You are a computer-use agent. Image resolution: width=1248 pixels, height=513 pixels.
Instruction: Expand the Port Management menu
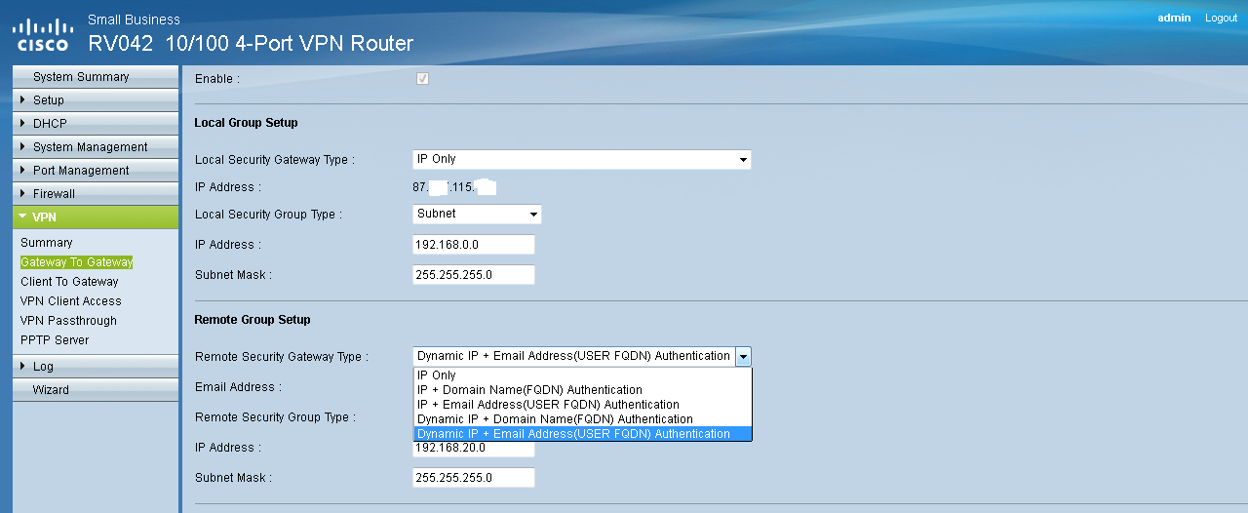pyautogui.click(x=96, y=171)
